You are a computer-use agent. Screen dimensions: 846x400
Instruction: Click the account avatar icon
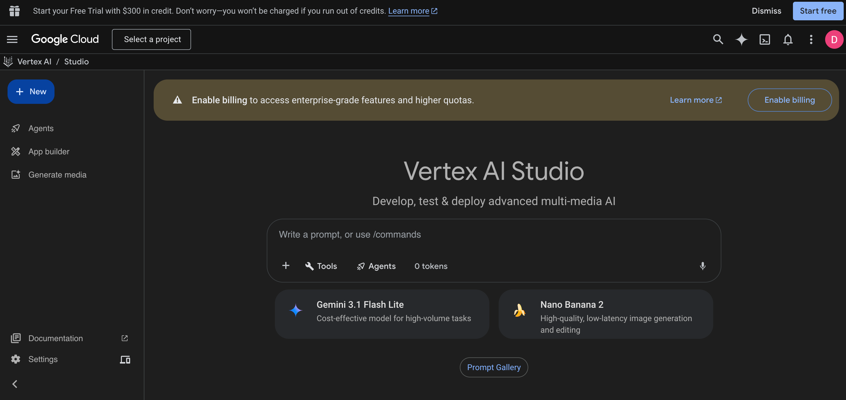pos(834,39)
